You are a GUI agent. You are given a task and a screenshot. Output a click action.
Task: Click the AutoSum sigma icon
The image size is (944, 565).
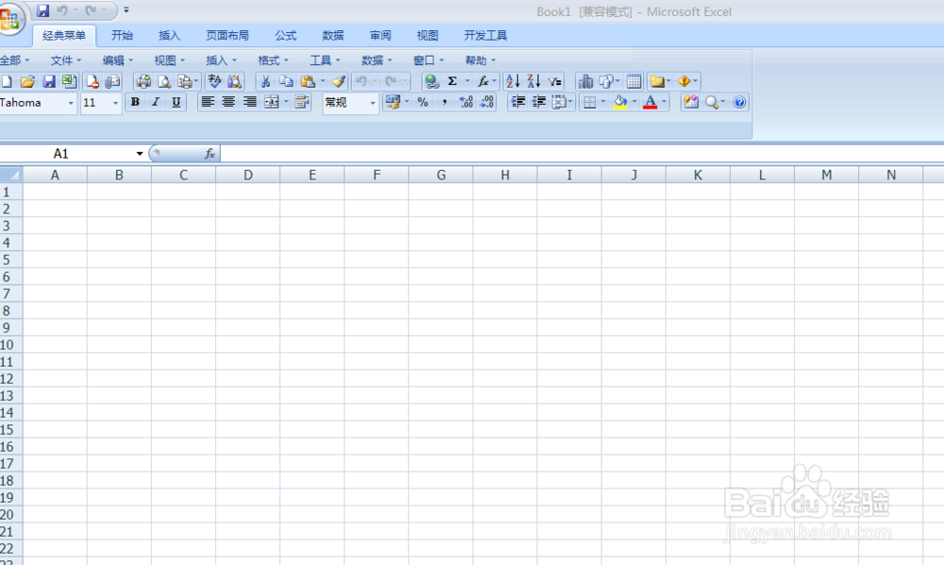point(453,81)
